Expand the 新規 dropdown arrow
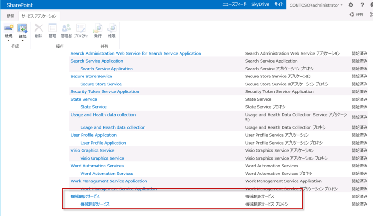 (8, 40)
